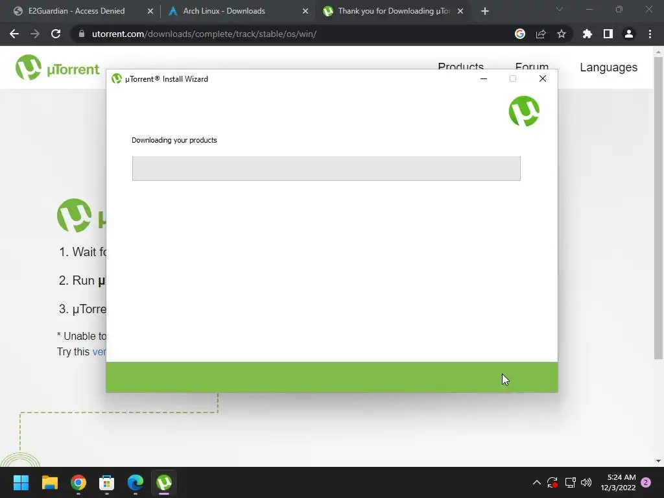Viewport: 664px width, 498px height.
Task: Open the notifications badge
Action: pos(646,482)
